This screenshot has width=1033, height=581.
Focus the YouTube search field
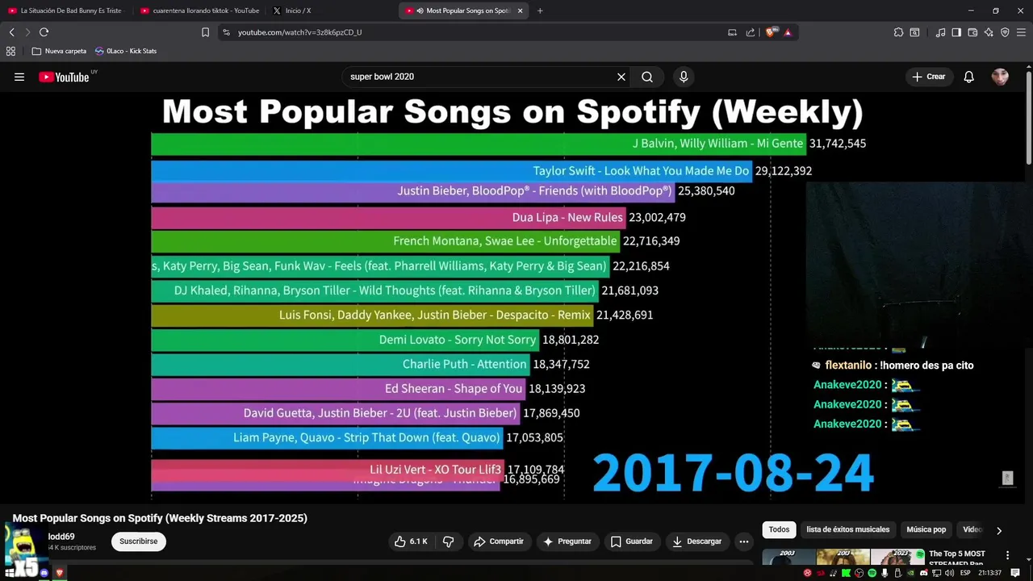pyautogui.click(x=480, y=77)
